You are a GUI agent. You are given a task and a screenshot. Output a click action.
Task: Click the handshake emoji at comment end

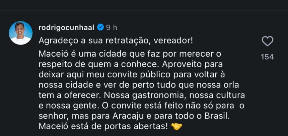tap(176, 127)
